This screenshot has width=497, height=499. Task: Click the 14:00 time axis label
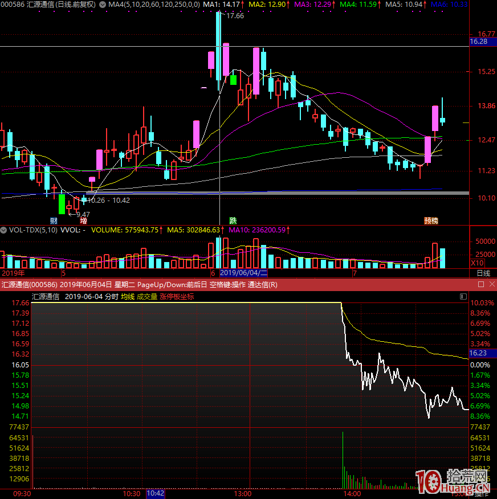point(352,494)
